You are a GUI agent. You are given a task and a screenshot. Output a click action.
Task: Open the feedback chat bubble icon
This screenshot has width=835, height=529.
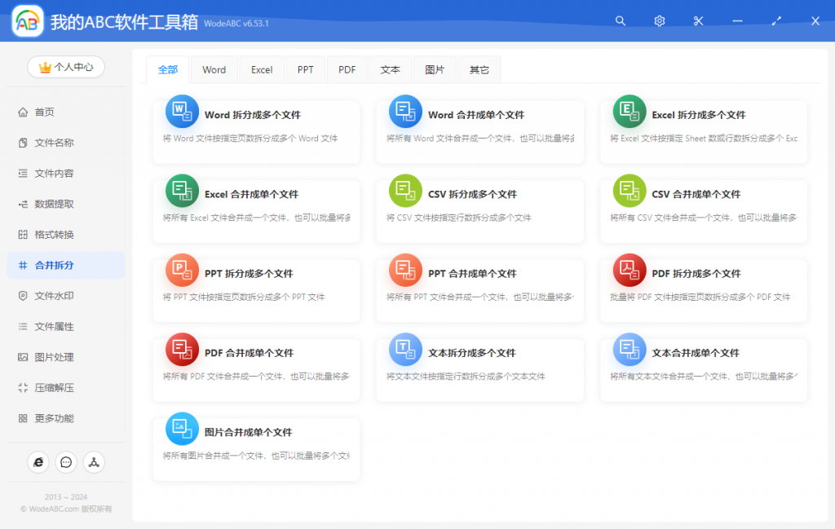[65, 462]
